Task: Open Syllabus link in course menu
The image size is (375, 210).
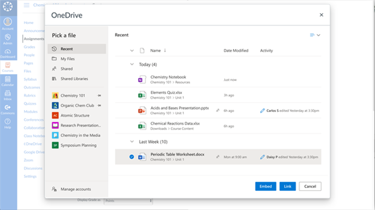Action: point(30,79)
